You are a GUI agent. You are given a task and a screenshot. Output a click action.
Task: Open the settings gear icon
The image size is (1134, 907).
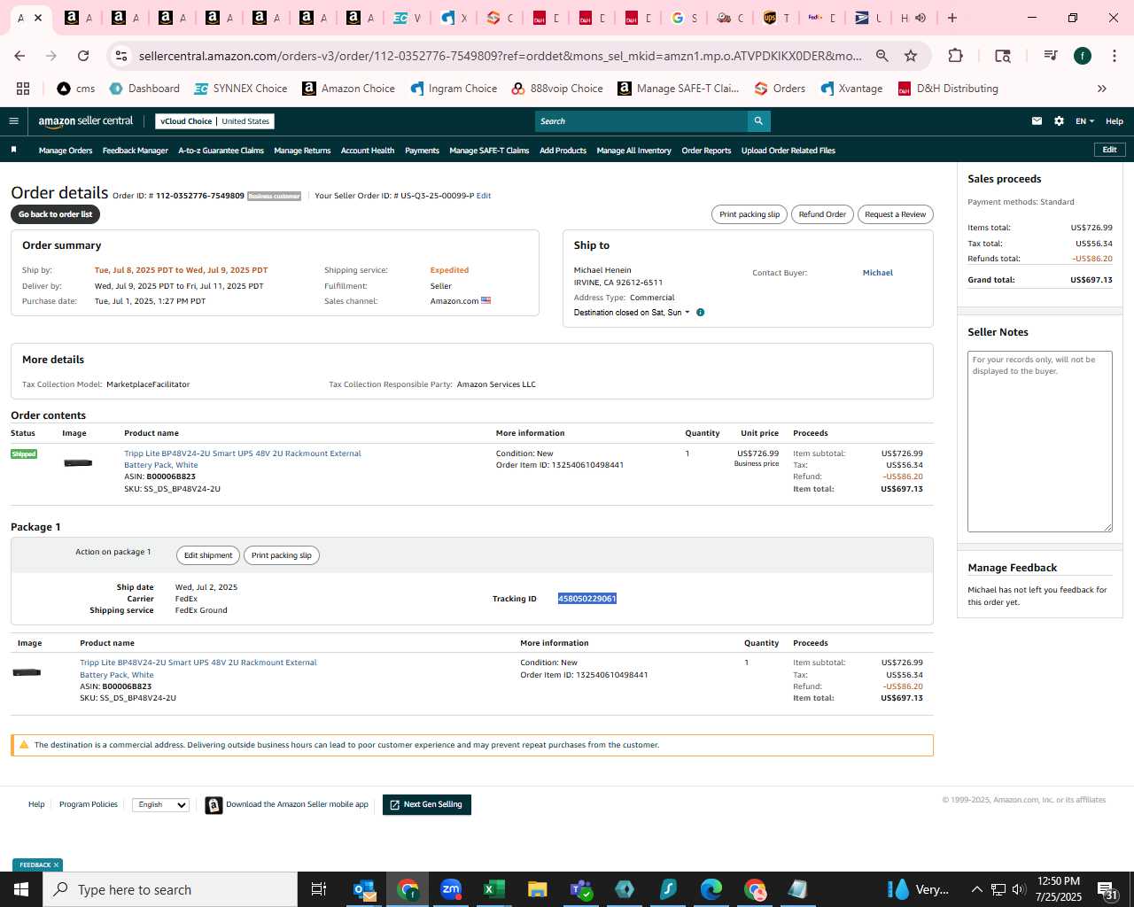coord(1059,121)
